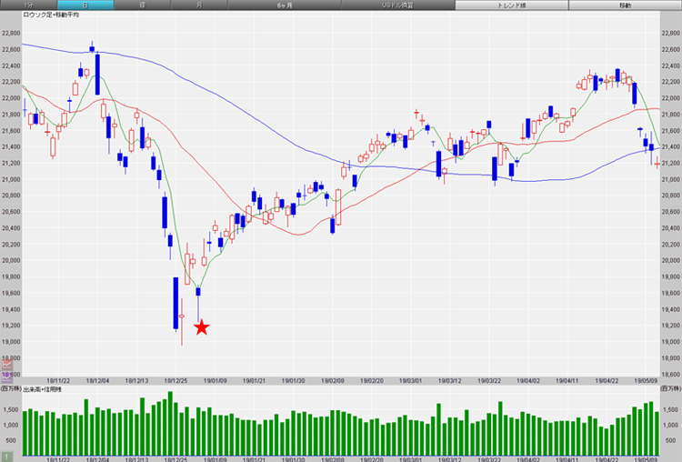Switch to the 週 (weekly) chart tab
682x462 pixels.
coord(143,5)
